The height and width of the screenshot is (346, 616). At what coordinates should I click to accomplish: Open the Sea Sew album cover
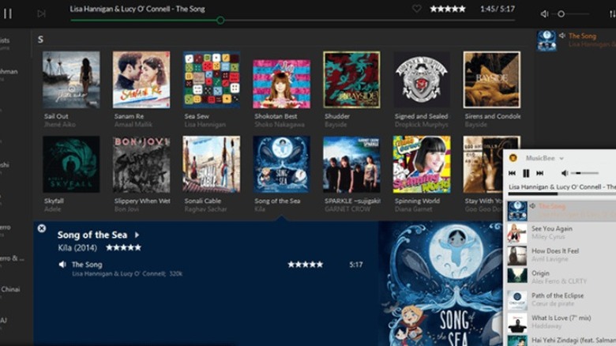click(212, 80)
